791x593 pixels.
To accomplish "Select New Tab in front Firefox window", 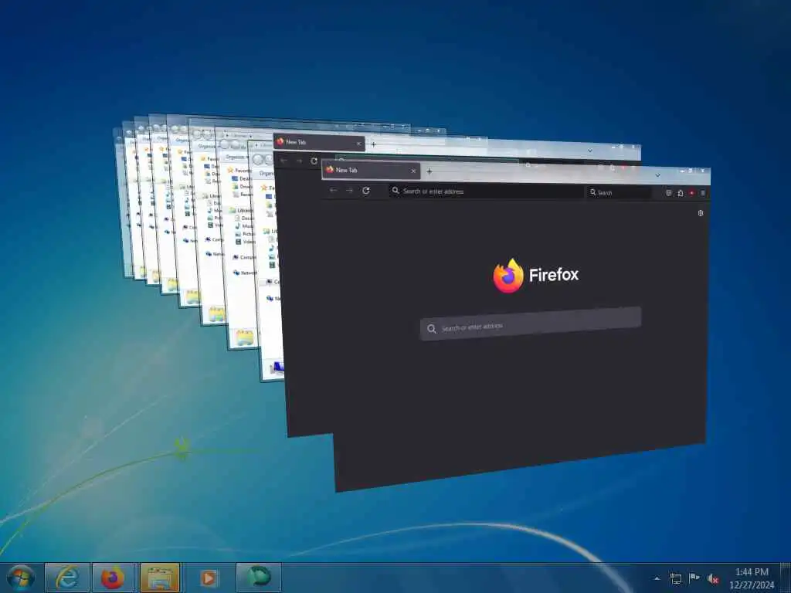I will coord(371,171).
